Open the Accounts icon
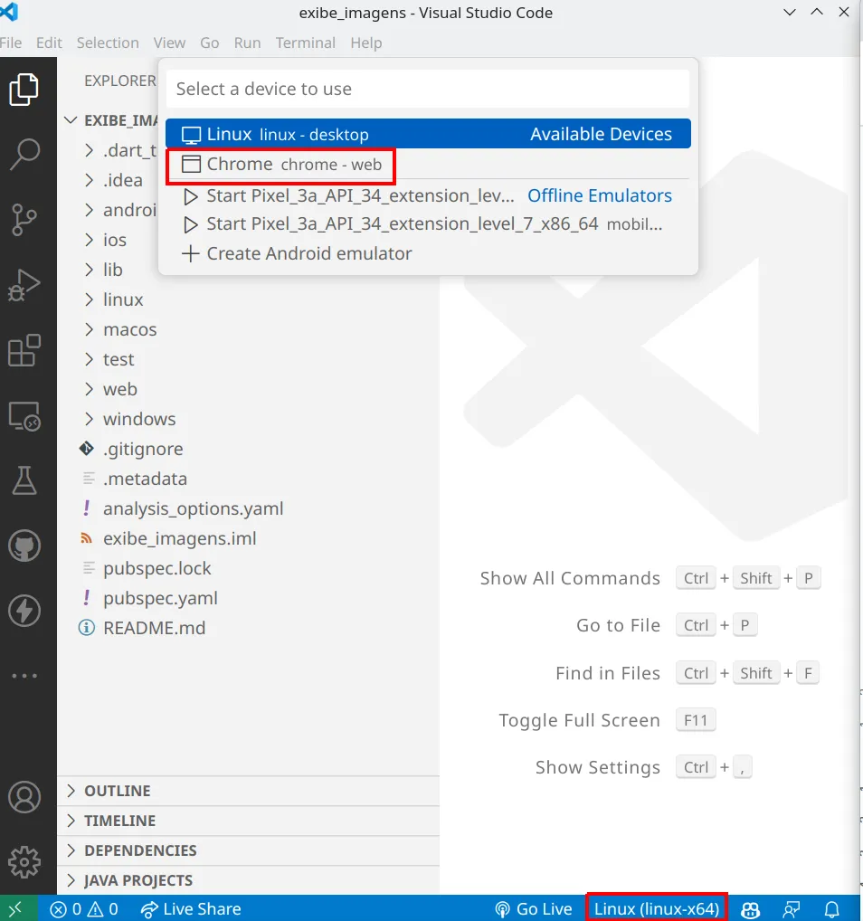The image size is (863, 921). tap(24, 797)
